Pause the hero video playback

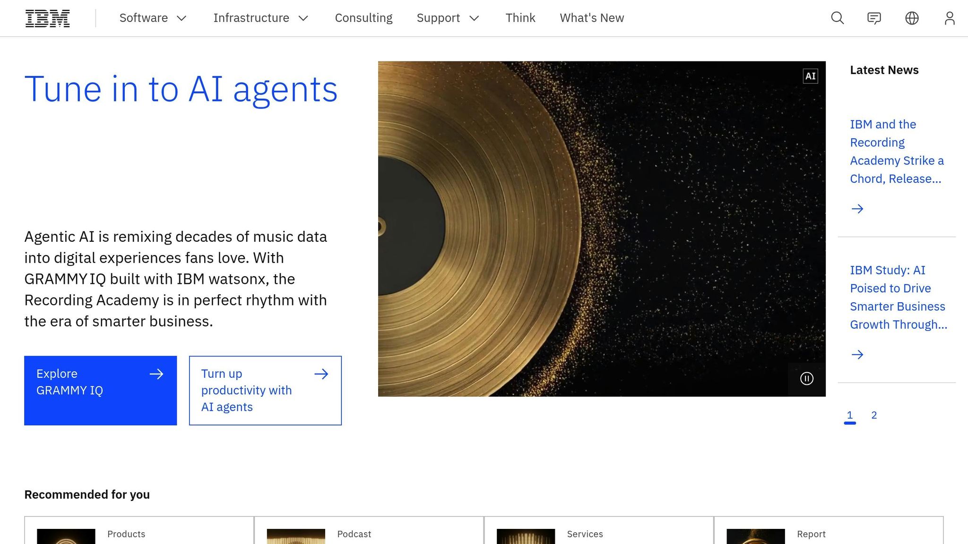pos(806,379)
